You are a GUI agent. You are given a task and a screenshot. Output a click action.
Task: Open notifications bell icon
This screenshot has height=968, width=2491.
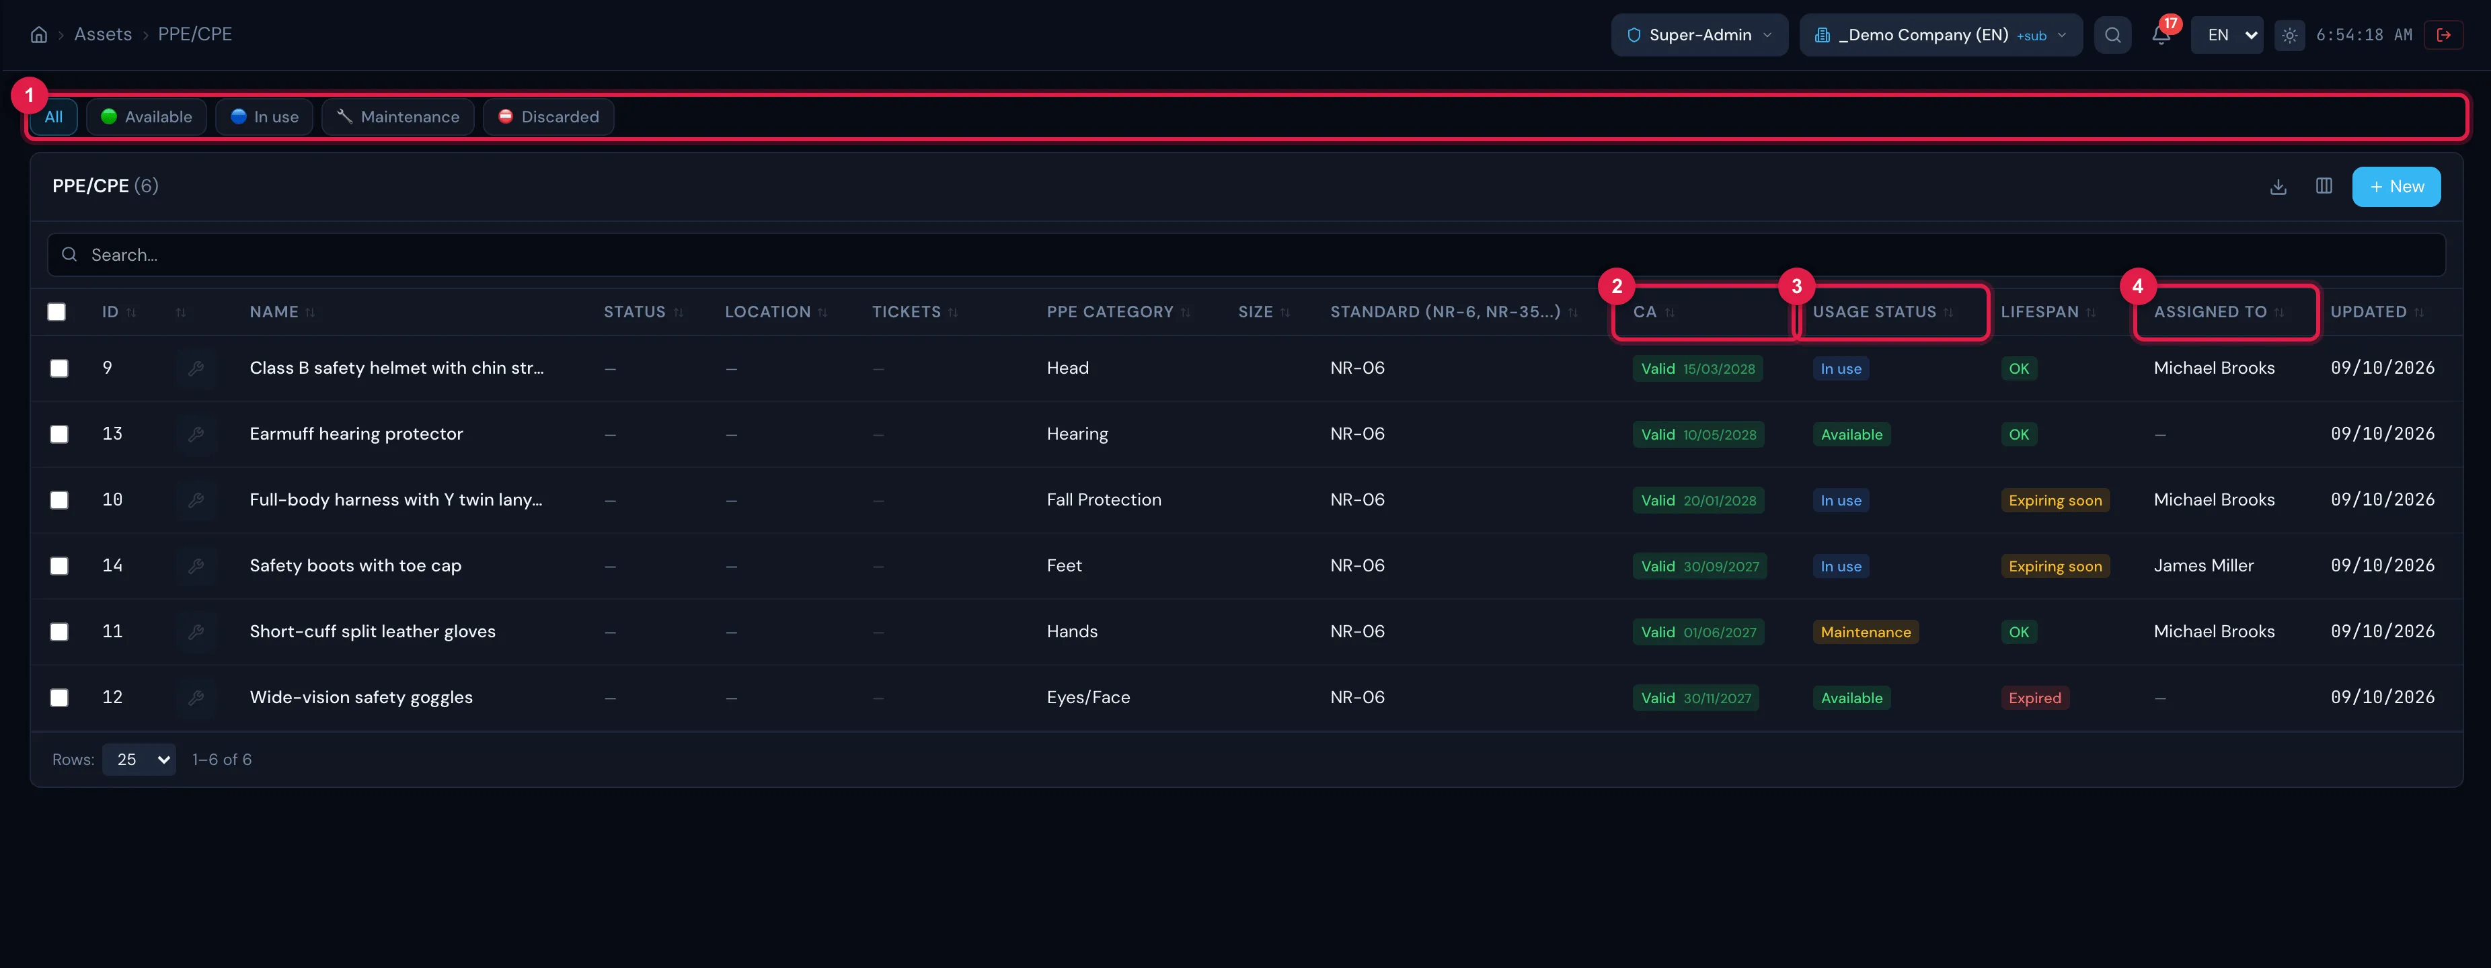point(2160,35)
